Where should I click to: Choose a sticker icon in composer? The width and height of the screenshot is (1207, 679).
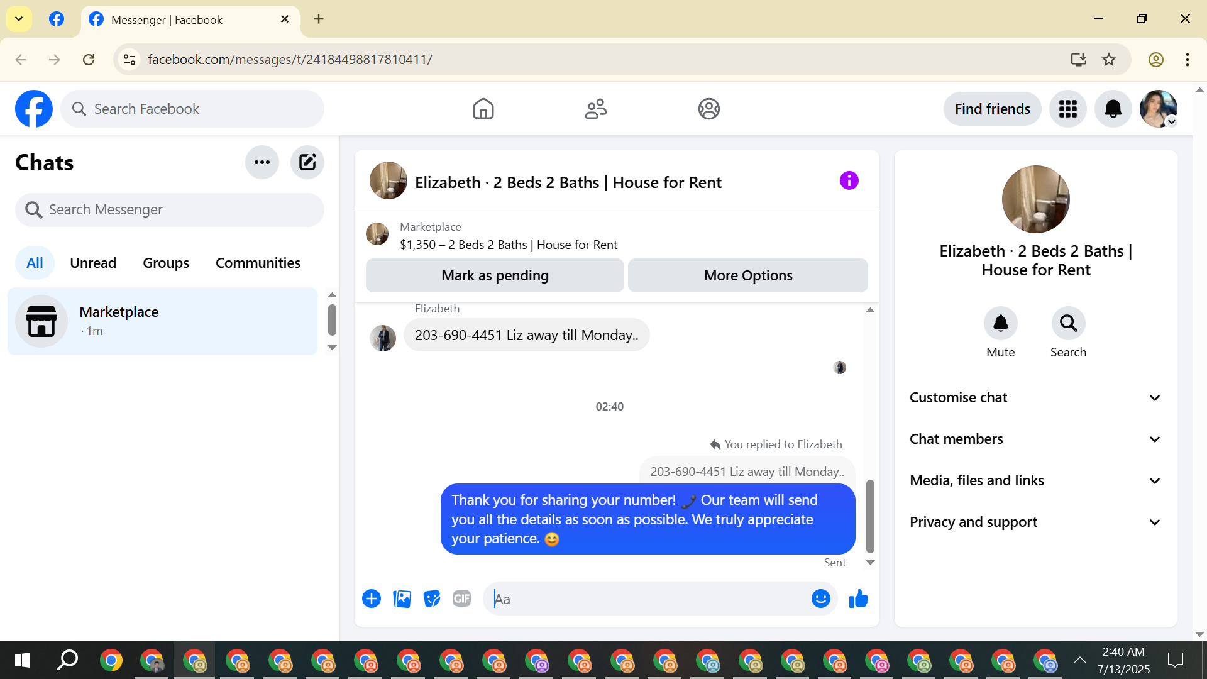(432, 599)
